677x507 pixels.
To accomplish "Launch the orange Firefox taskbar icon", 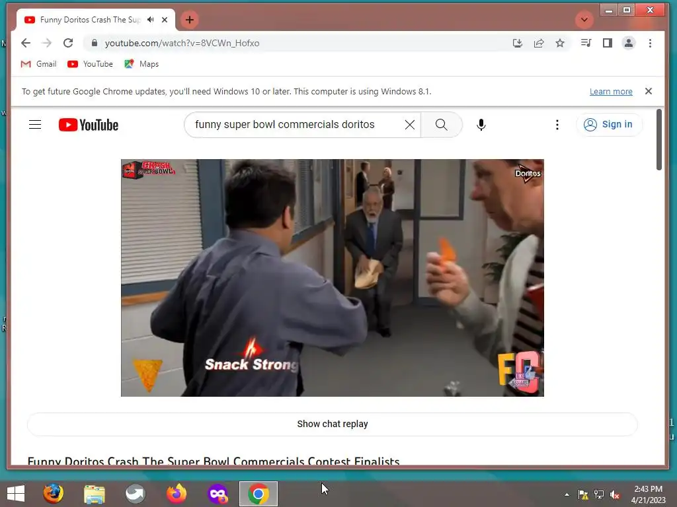I will 176,494.
